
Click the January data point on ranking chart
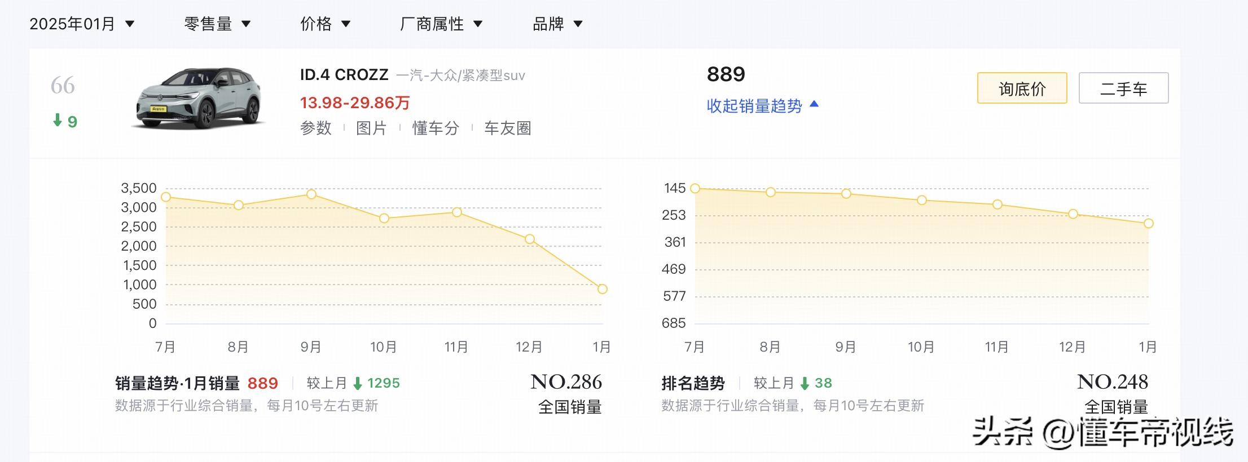1148,224
